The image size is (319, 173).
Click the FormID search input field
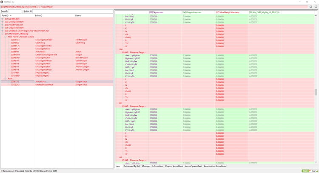[x=14, y=11]
